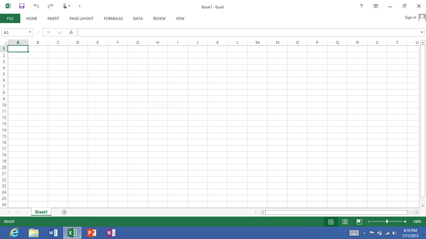Open Ribbon Display Options icon

376,6
